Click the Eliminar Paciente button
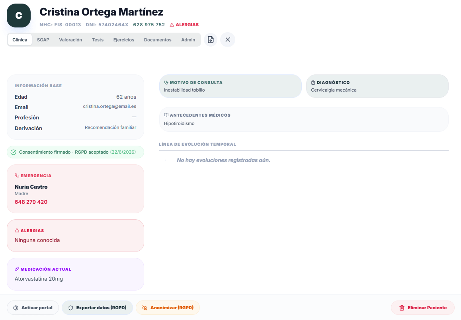Image resolution: width=461 pixels, height=320 pixels. pyautogui.click(x=423, y=308)
